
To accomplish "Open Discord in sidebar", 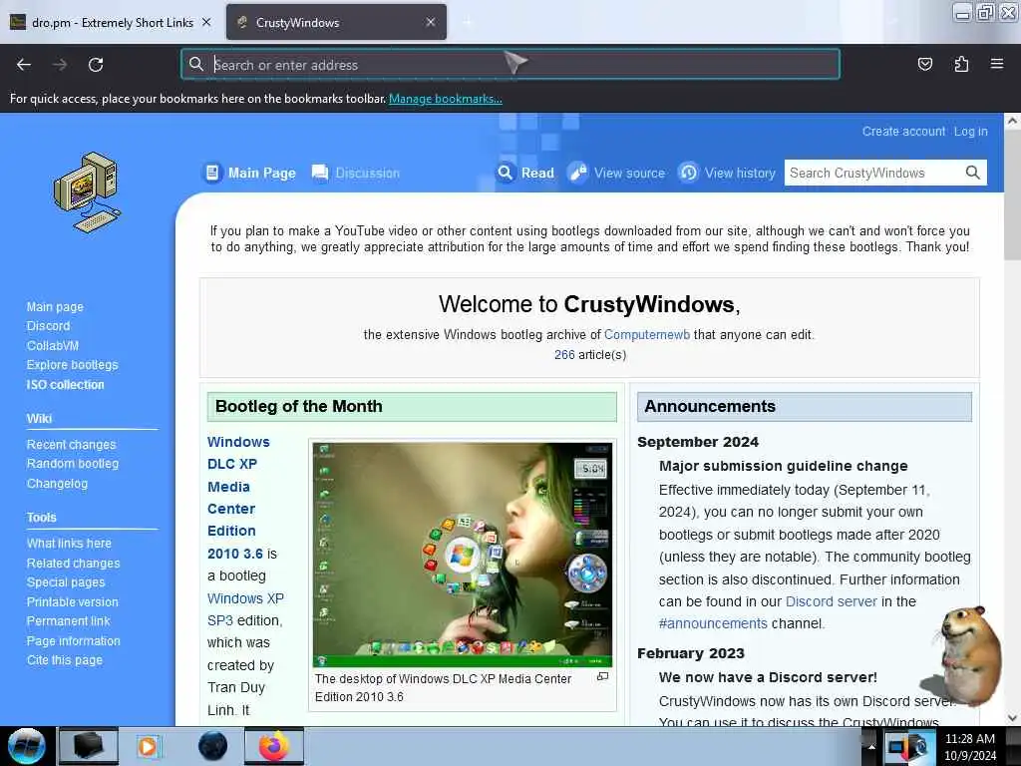I will coord(48,326).
